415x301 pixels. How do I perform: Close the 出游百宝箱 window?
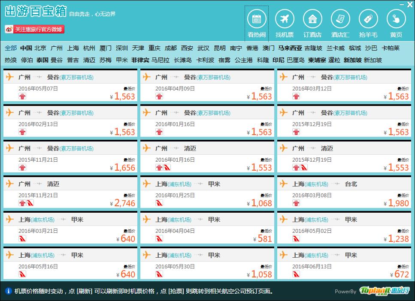click(410, 4)
